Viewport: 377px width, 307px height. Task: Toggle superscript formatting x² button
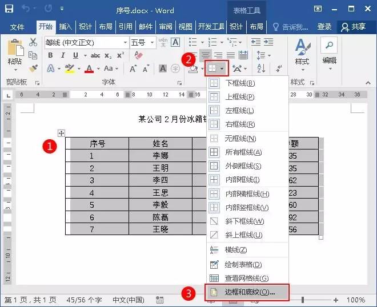coord(120,55)
